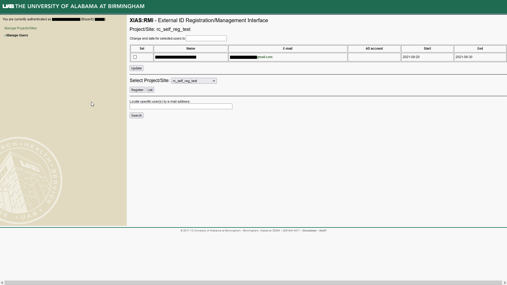Click the horizontal scrollbar thumb
Image resolution: width=507 pixels, height=285 pixels.
(x=253, y=283)
